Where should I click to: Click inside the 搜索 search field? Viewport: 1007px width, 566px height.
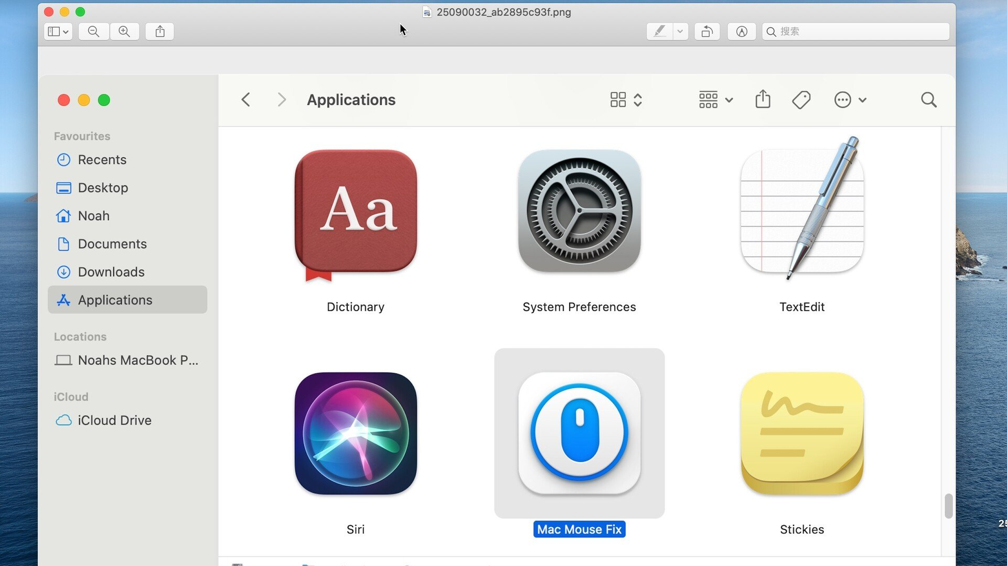coord(855,31)
